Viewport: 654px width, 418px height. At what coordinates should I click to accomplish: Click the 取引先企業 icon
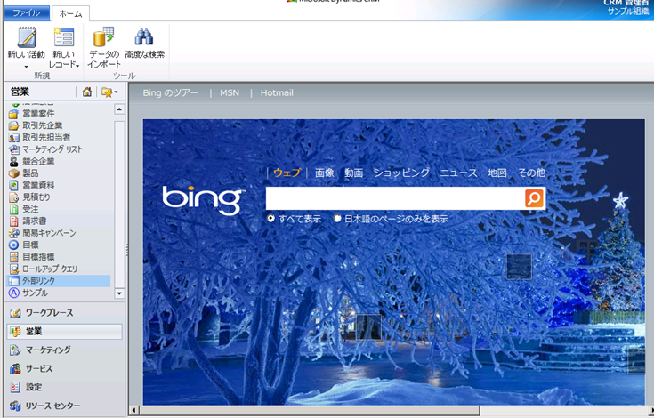[13, 125]
